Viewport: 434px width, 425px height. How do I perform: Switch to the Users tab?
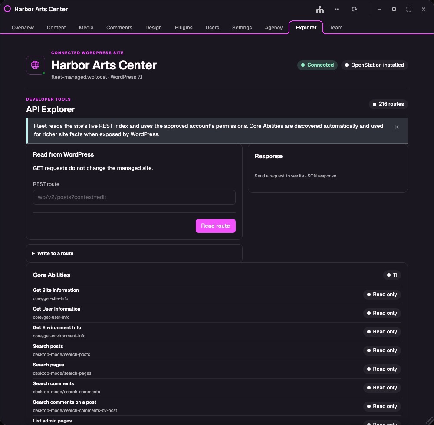pyautogui.click(x=212, y=28)
